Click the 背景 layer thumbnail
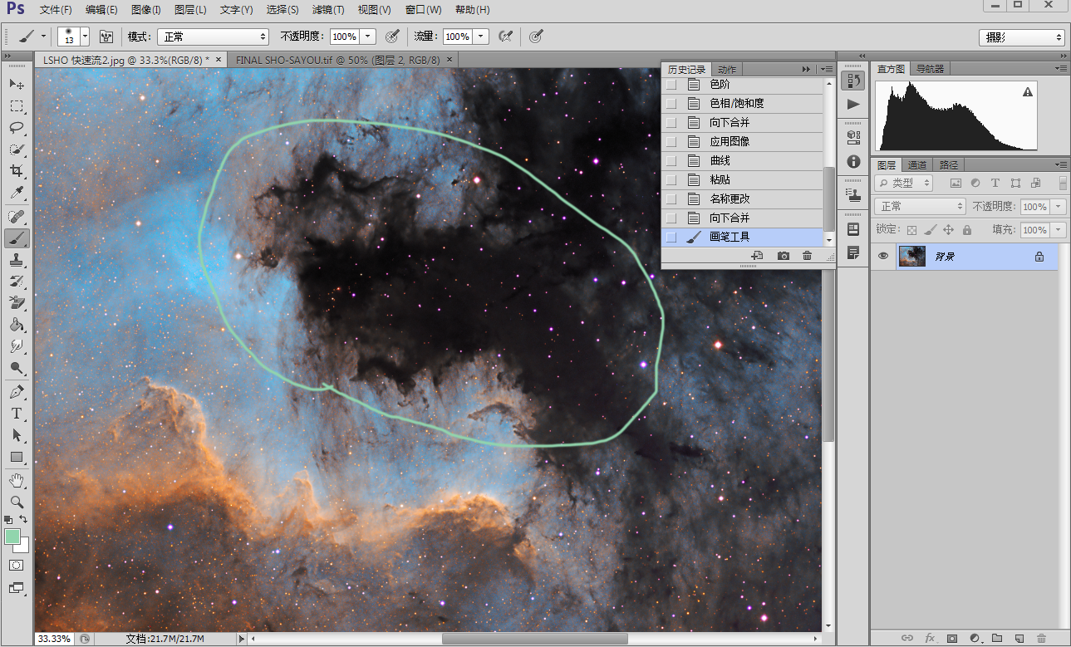This screenshot has height=647, width=1071. click(x=912, y=257)
